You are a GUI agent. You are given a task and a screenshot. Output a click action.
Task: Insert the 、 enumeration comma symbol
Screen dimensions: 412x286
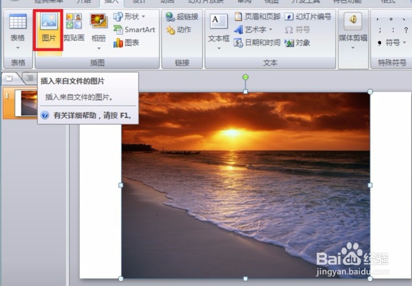pyautogui.click(x=404, y=19)
